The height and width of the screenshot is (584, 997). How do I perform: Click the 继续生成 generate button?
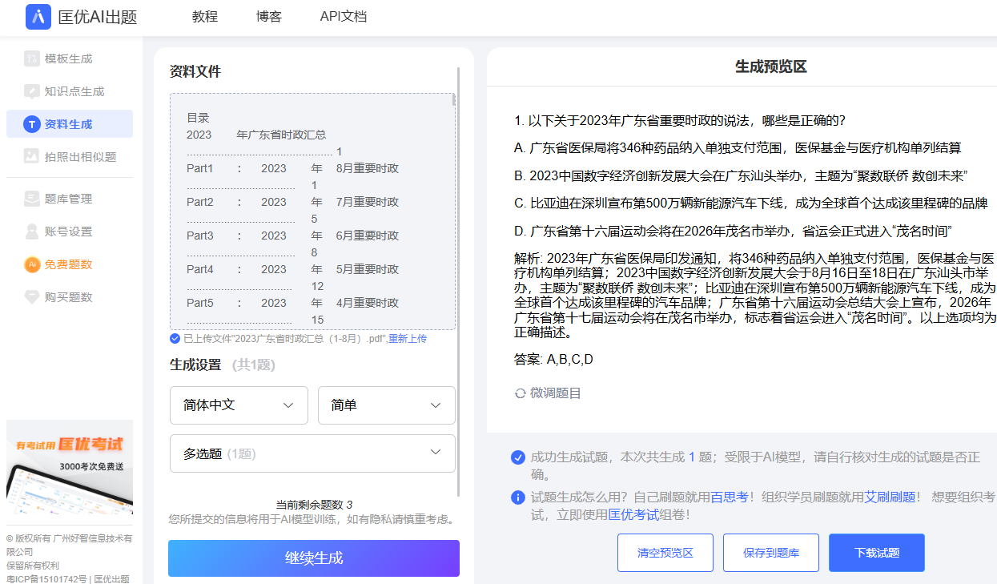313,558
